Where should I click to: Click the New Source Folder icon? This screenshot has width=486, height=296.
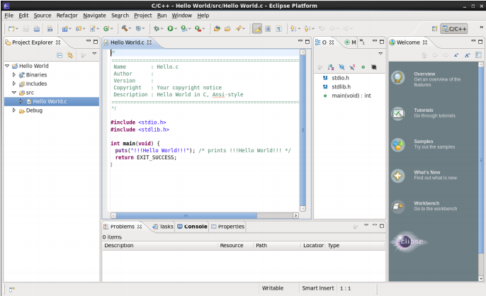(79, 29)
